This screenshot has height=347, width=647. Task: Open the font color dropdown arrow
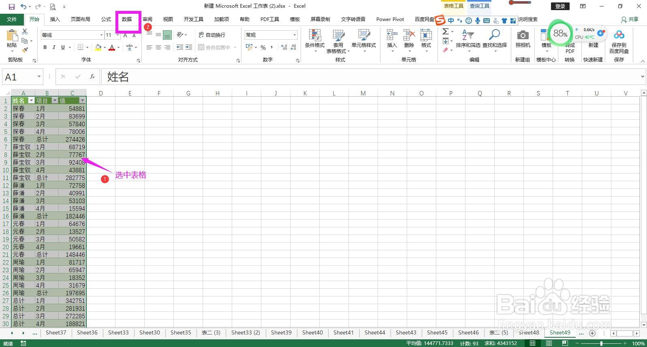pyautogui.click(x=118, y=47)
